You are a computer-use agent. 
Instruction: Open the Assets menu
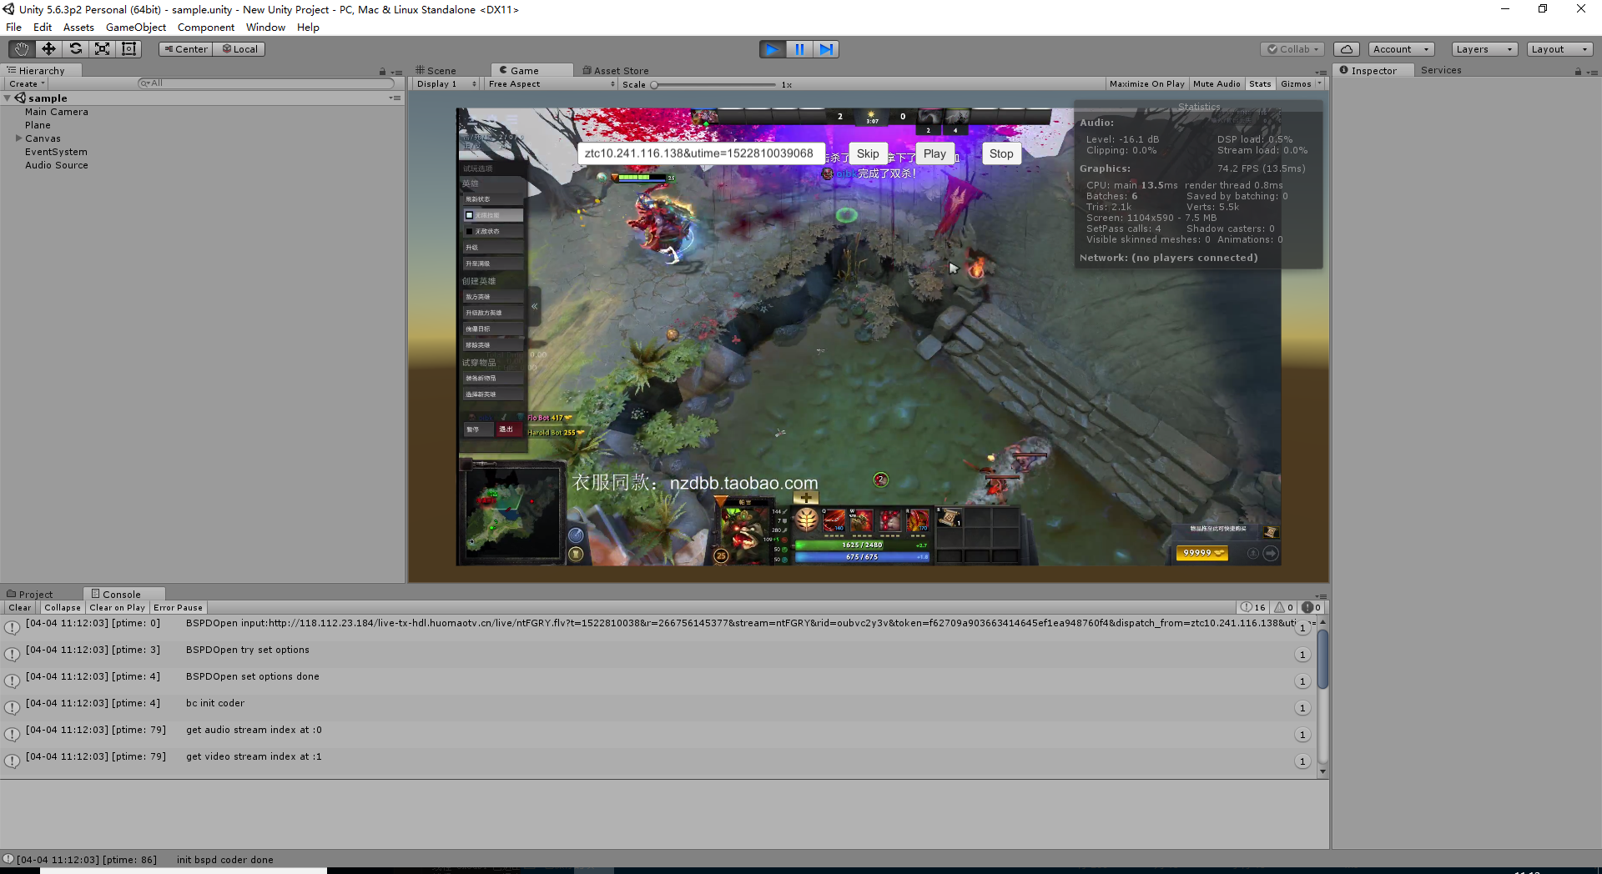point(78,28)
